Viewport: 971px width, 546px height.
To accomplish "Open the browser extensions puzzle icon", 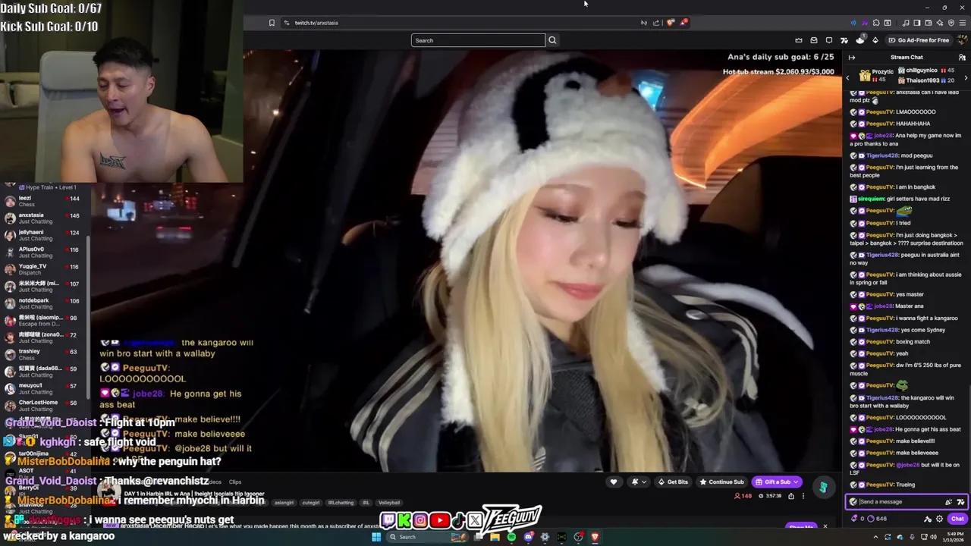I will point(876,23).
